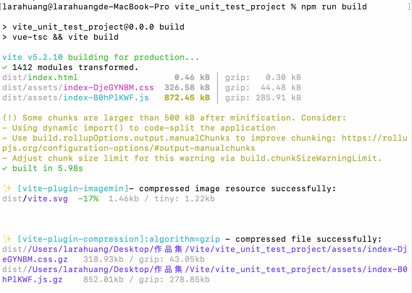The image size is (412, 293).
Task: Click the index-B0hPlKWF.js asset filename
Action: tap(106, 98)
